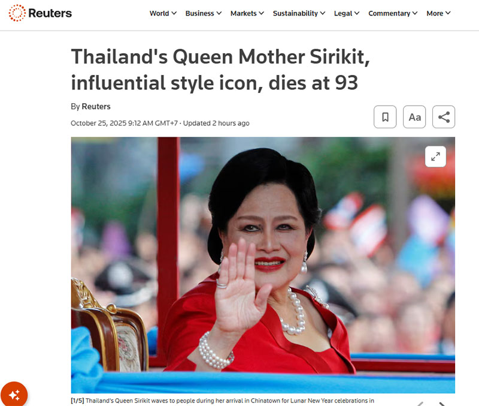Click the Queen Sirikit main photo
479x406 pixels.
[x=263, y=265]
